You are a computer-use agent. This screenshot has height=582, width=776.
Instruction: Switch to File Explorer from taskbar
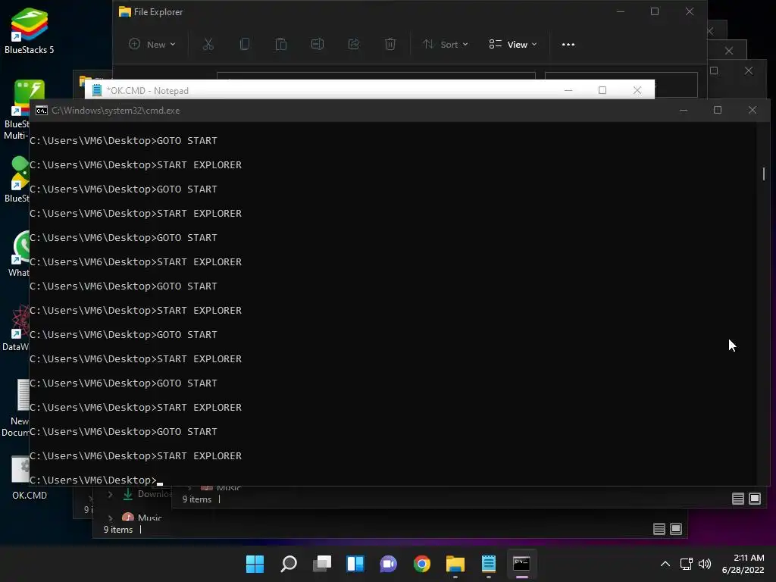[455, 564]
